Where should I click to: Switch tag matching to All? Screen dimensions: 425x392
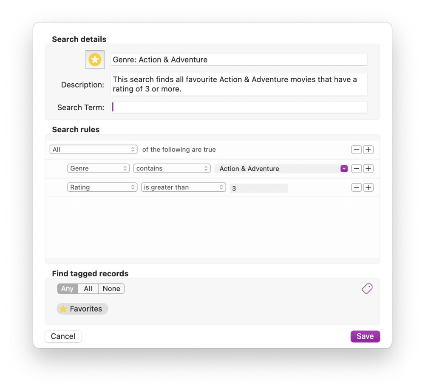coord(88,289)
